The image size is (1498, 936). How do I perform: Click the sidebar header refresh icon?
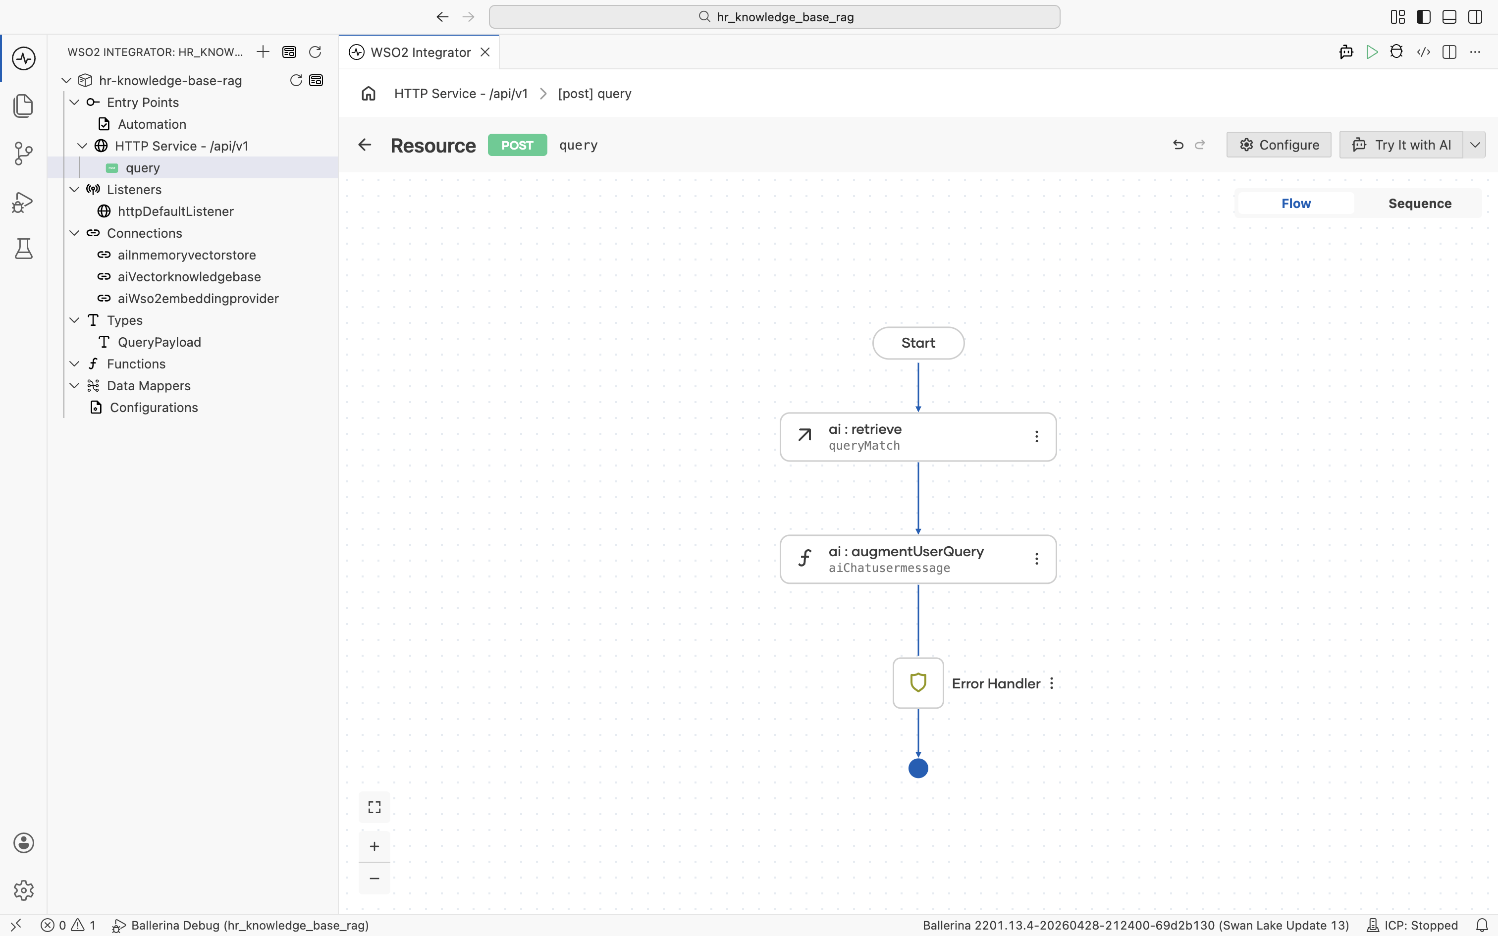[315, 52]
